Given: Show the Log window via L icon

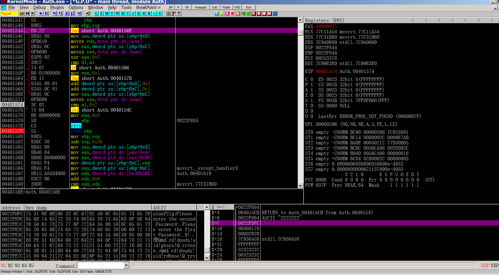Looking at the screenshot, I should [96, 13].
